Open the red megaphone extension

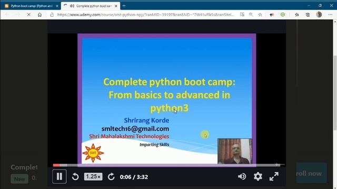click(272, 15)
